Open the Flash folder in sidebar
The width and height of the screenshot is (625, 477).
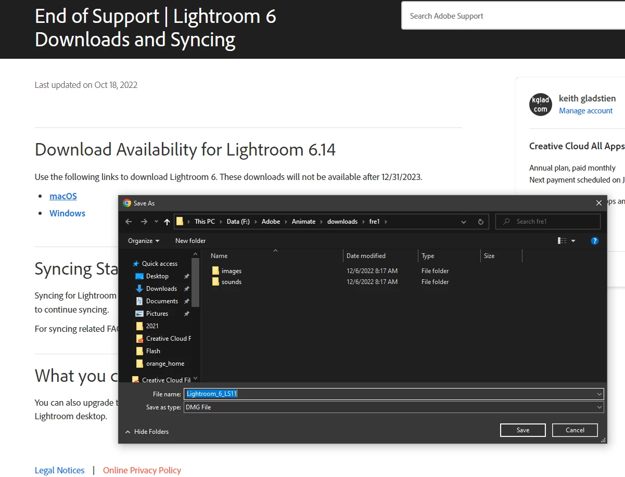(x=148, y=351)
